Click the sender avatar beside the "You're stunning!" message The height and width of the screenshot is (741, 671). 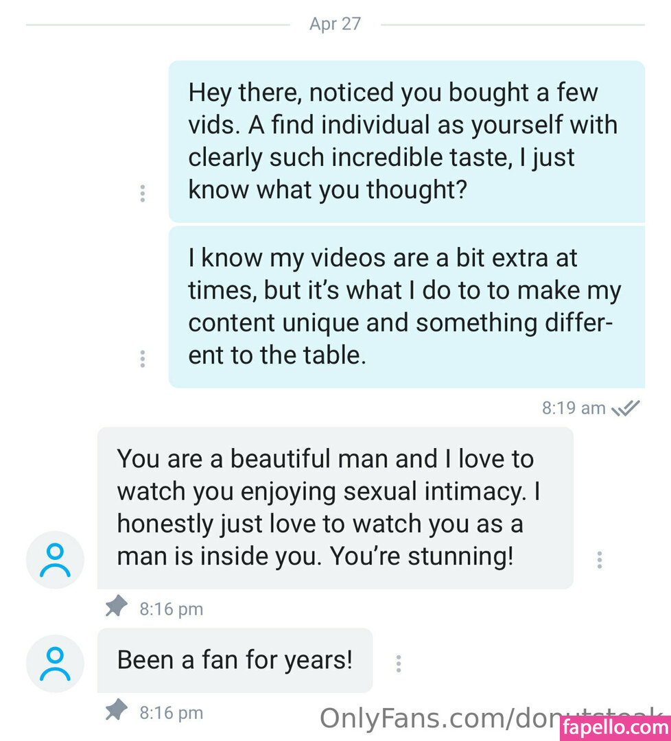[55, 560]
